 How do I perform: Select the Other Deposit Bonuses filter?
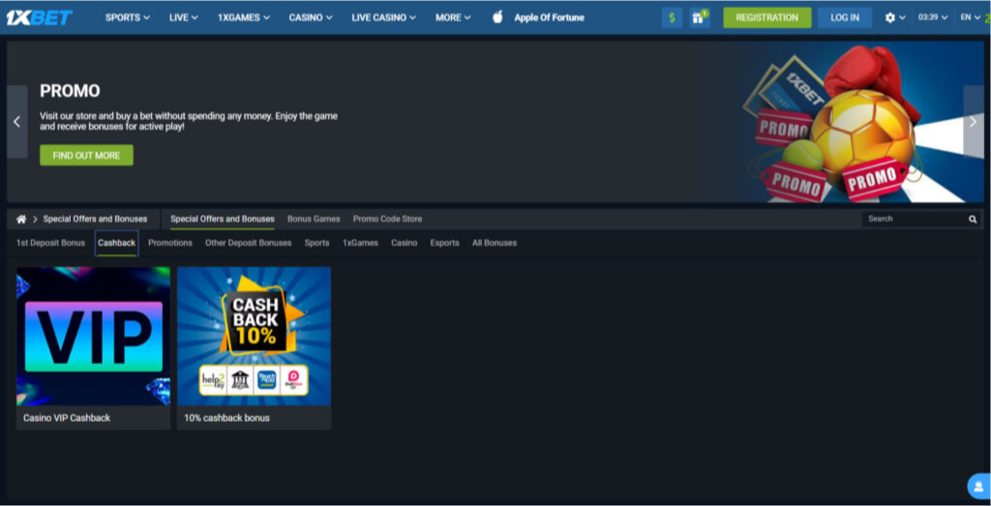pyautogui.click(x=249, y=243)
